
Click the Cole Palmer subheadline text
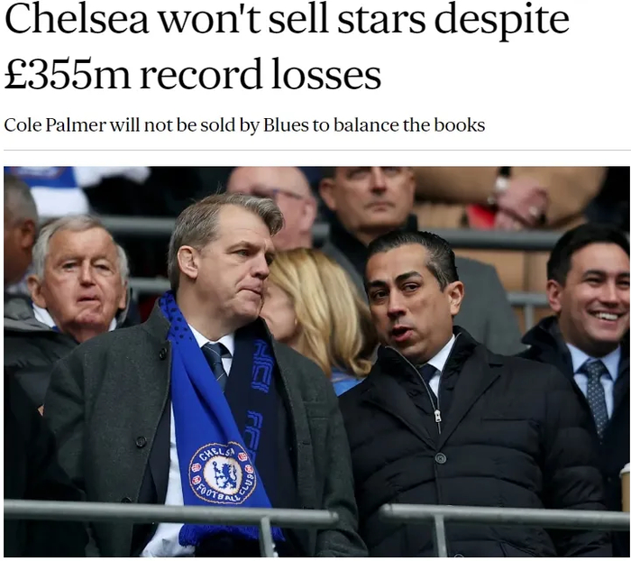point(244,124)
